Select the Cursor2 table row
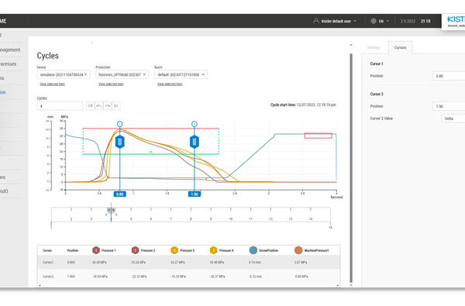The width and height of the screenshot is (465, 306). coord(188,277)
